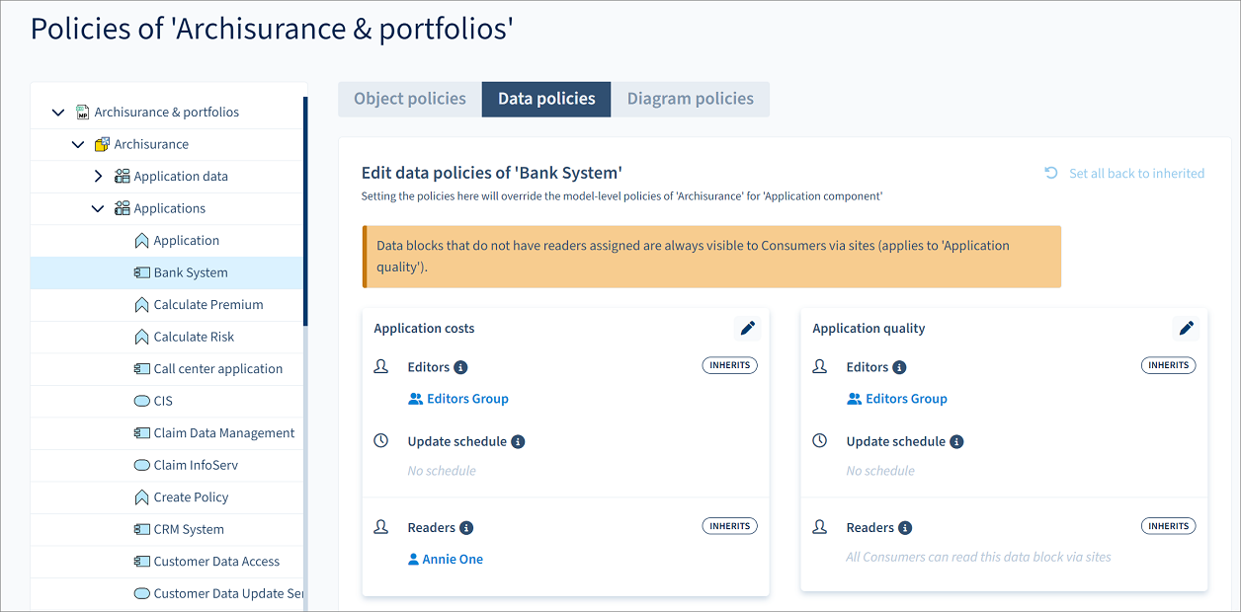Collapse the Archisurance & portfolios root node
Viewport: 1241px width, 612px height.
click(58, 113)
